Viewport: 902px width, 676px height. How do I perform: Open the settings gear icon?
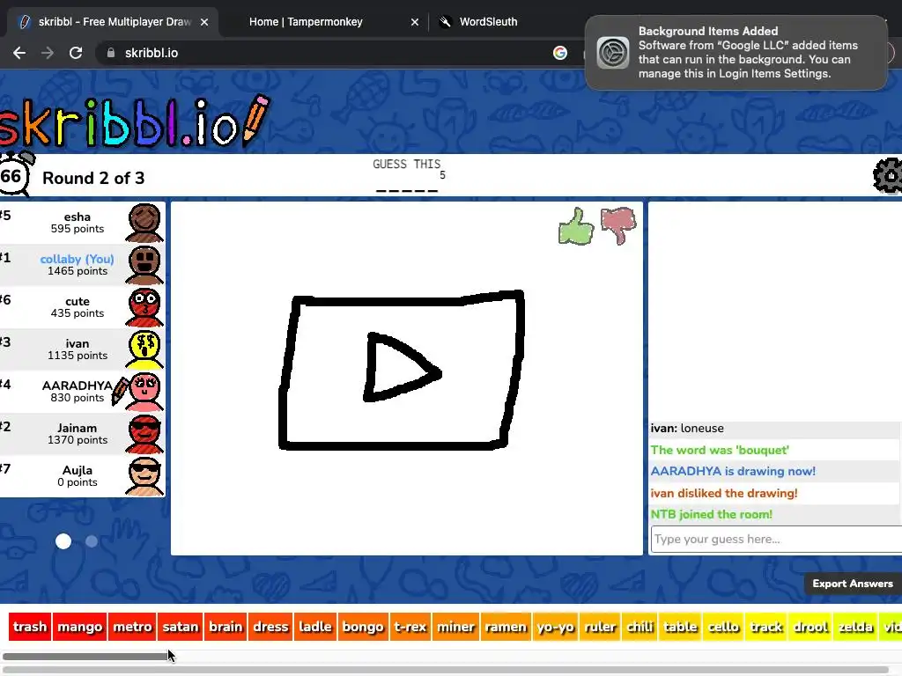click(x=888, y=175)
